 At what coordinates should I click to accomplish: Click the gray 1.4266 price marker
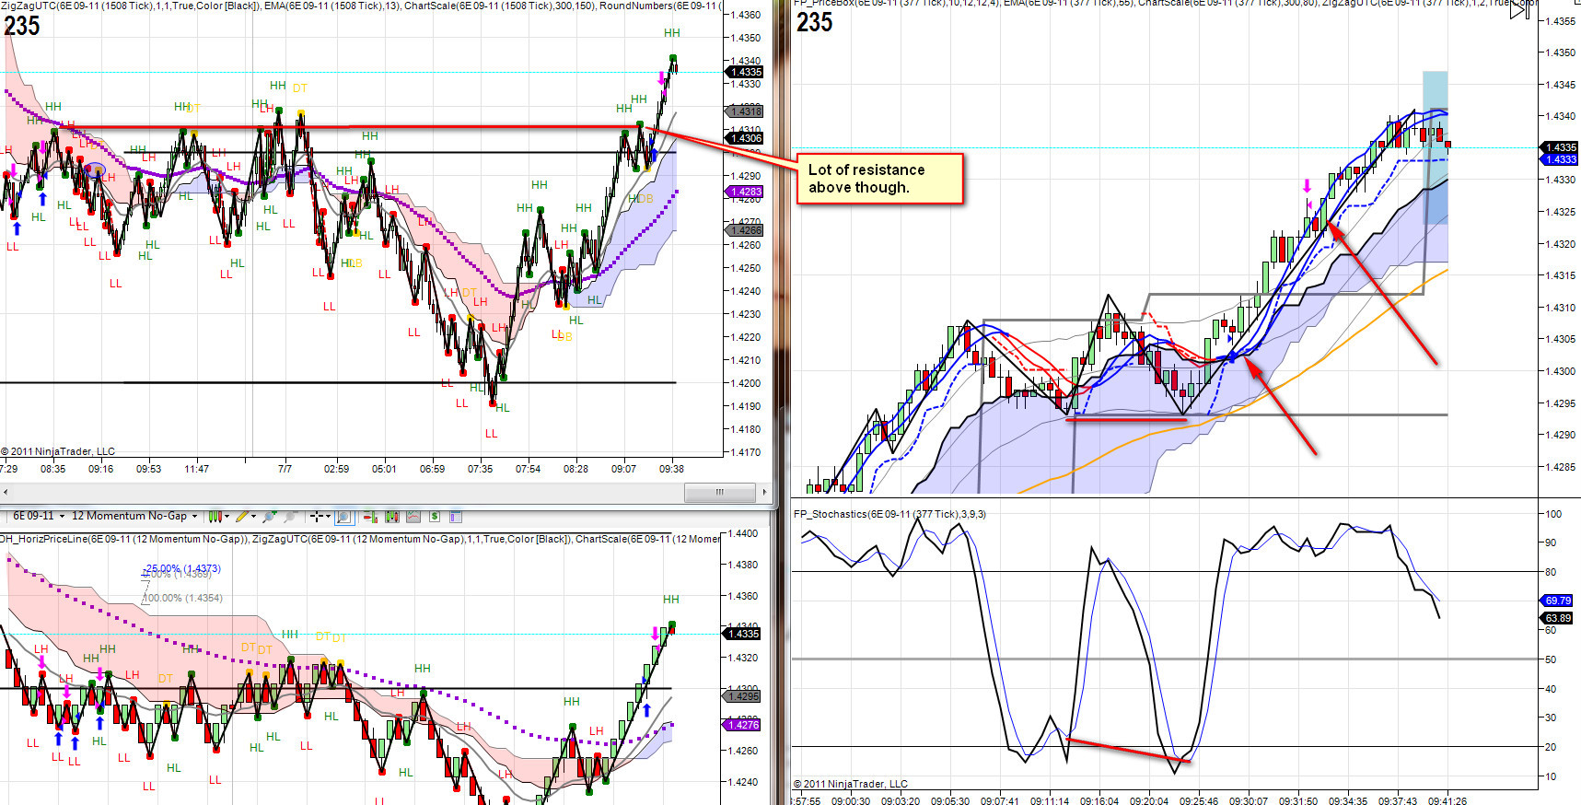click(x=745, y=230)
